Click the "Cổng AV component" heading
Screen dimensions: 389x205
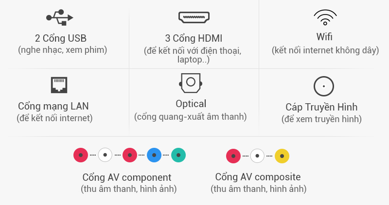[127, 177]
